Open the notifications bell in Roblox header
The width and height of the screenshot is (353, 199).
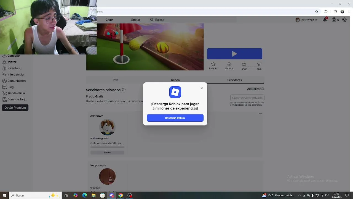[x=325, y=20]
